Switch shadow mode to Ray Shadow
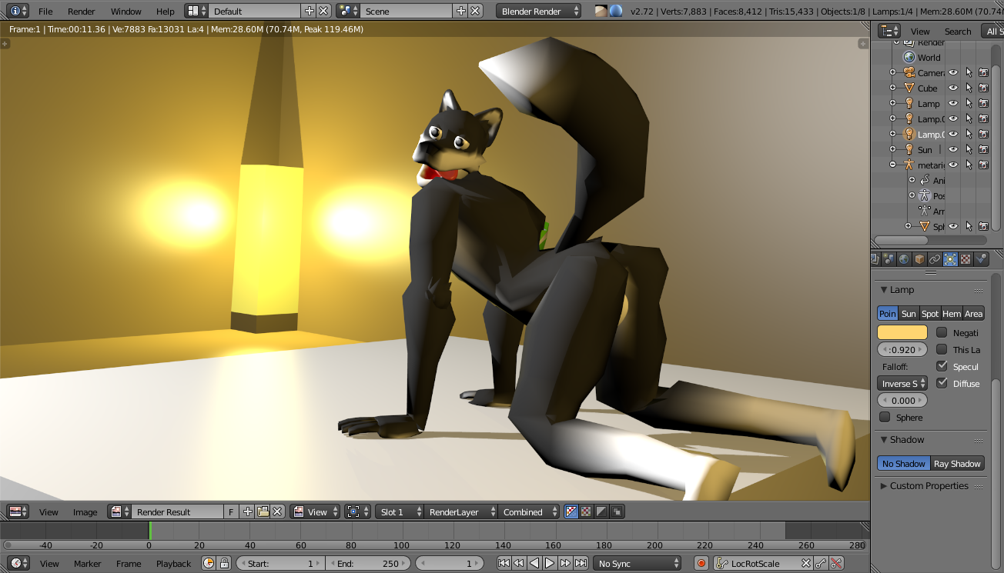The height and width of the screenshot is (573, 1004). [957, 464]
